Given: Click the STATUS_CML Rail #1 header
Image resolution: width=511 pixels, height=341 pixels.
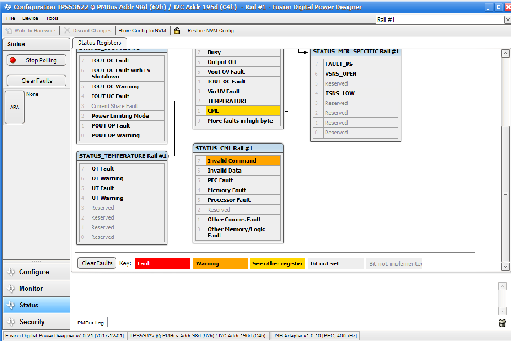Looking at the screenshot, I should [x=238, y=148].
